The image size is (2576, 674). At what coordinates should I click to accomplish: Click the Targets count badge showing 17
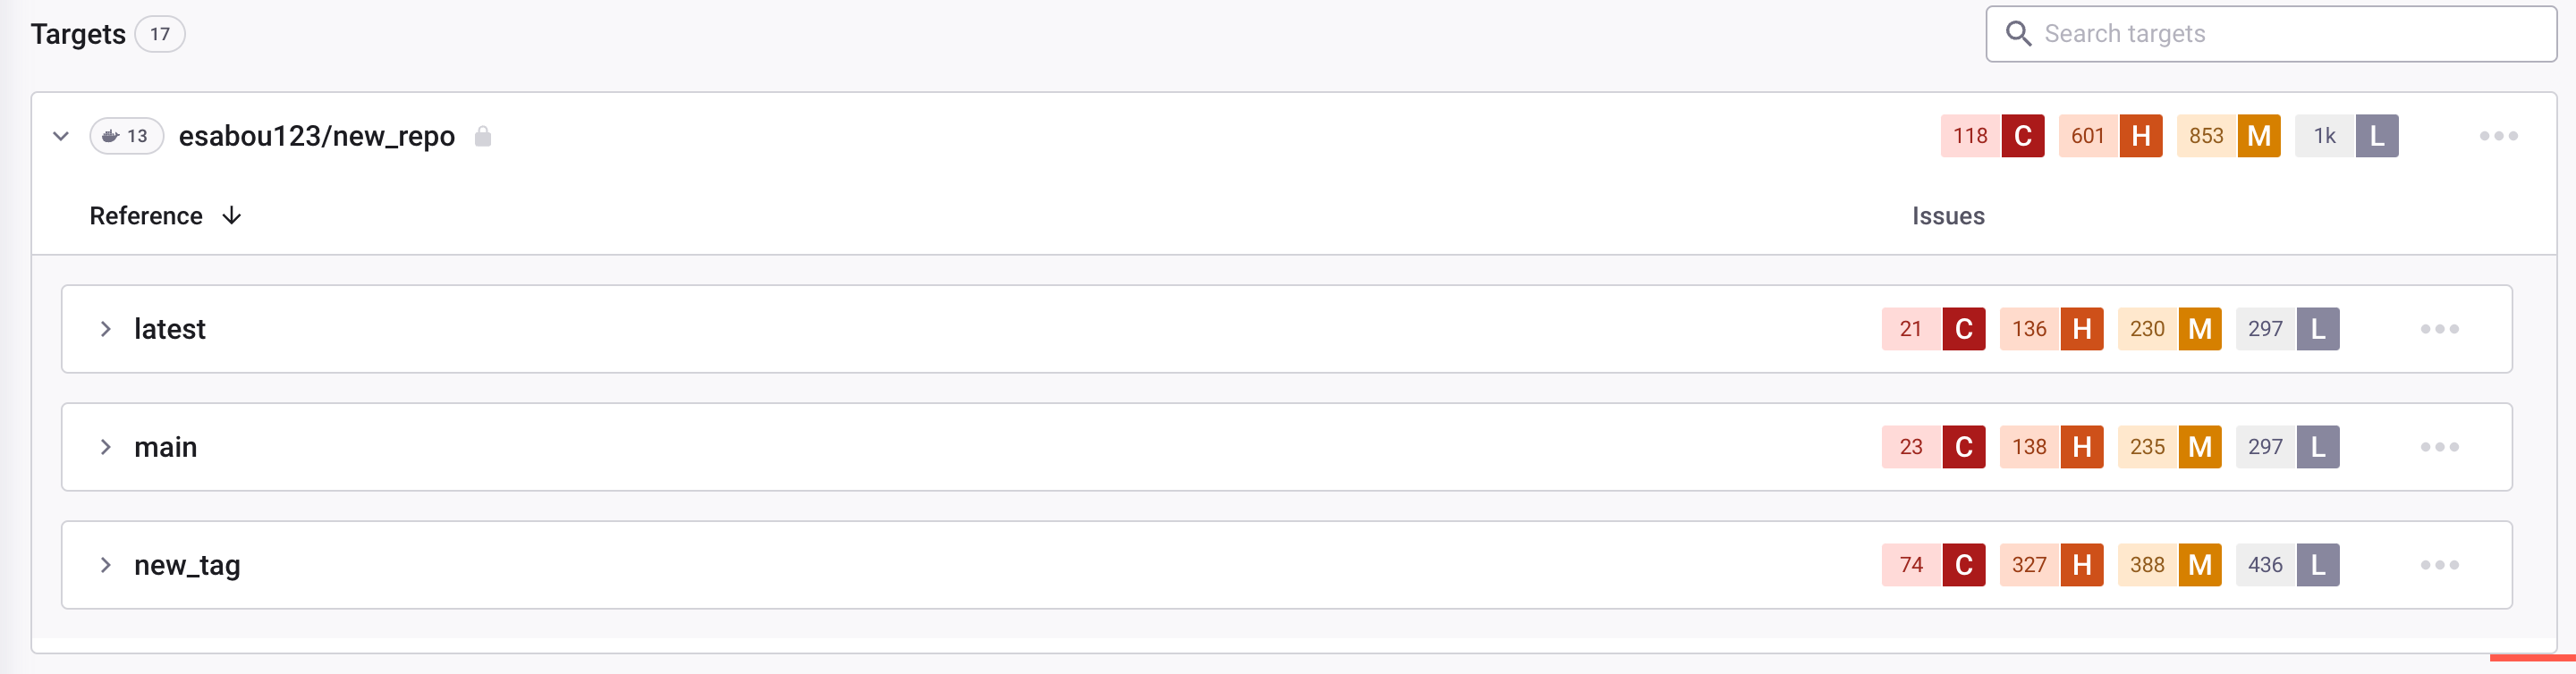click(160, 33)
